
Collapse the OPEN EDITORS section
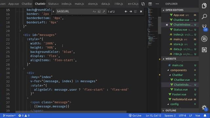(x=180, y=10)
